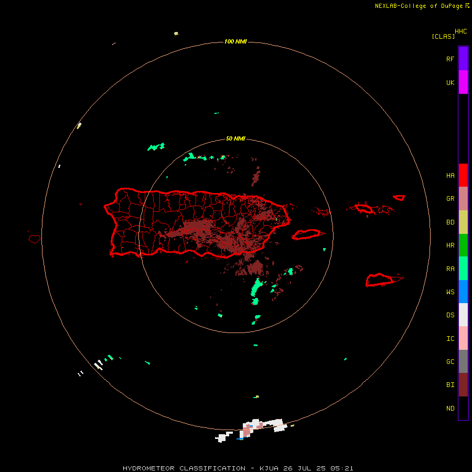Click the RF purple legend swatch
This screenshot has height=472, width=472.
463,58
